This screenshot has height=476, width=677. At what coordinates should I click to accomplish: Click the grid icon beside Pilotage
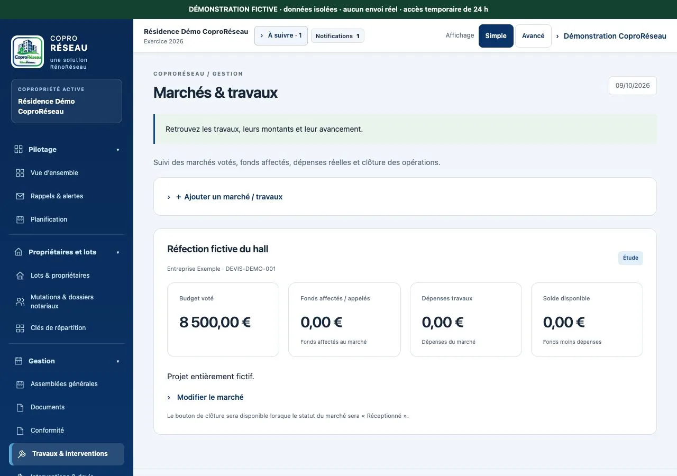[19, 149]
